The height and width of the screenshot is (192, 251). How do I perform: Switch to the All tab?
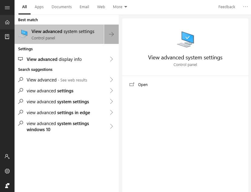click(x=24, y=7)
